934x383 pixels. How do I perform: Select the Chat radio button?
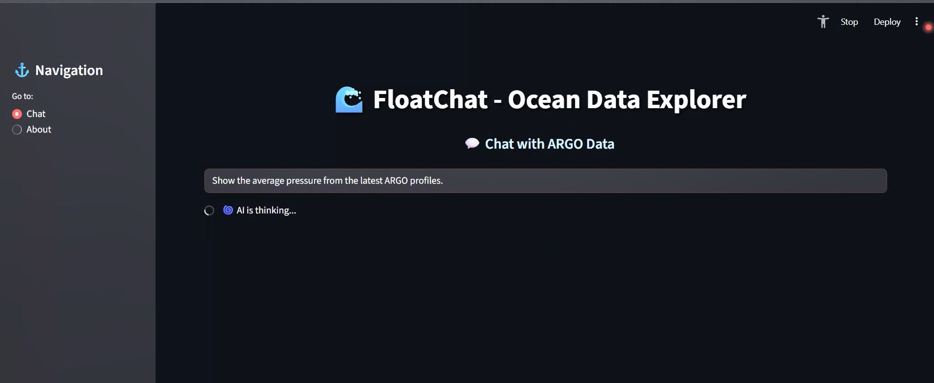pyautogui.click(x=17, y=114)
